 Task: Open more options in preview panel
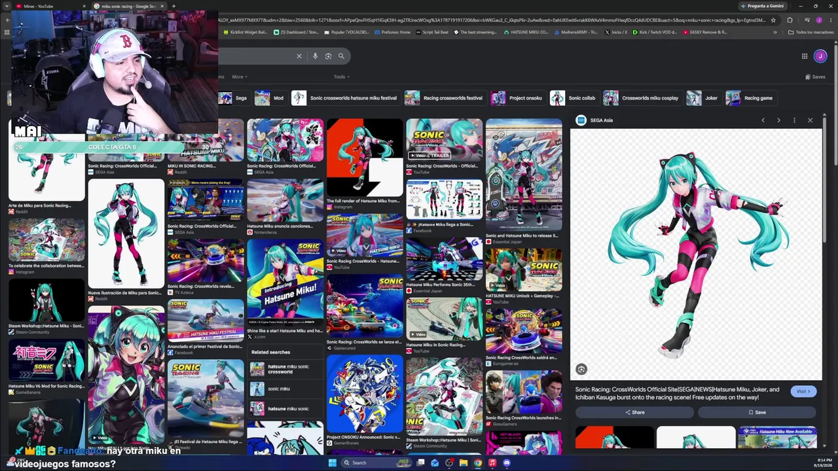pyautogui.click(x=794, y=120)
